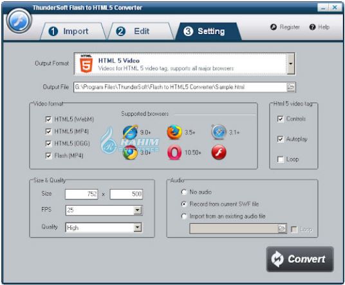This screenshot has width=345, height=285.
Task: Uncheck the Flash (MP4) checkbox
Action: (48, 156)
